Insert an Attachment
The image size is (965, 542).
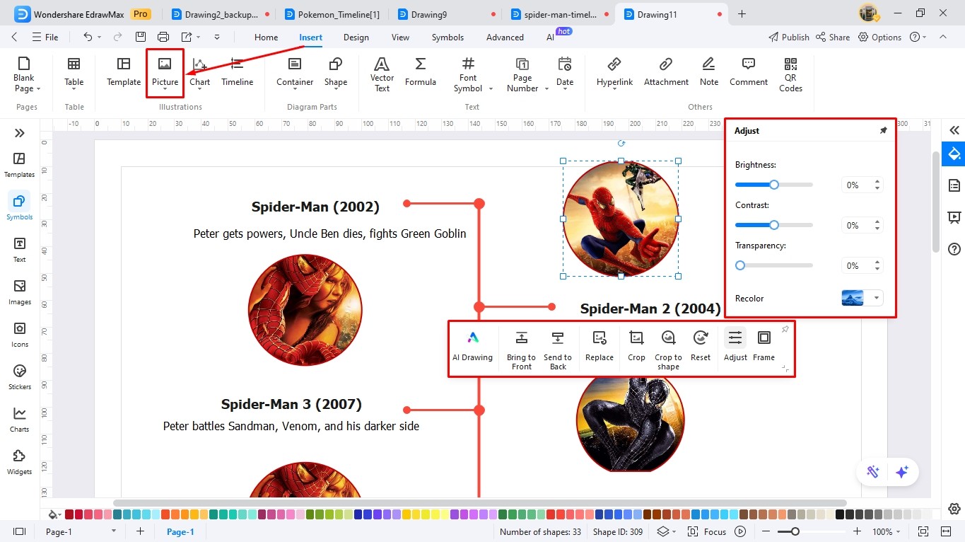pyautogui.click(x=666, y=73)
